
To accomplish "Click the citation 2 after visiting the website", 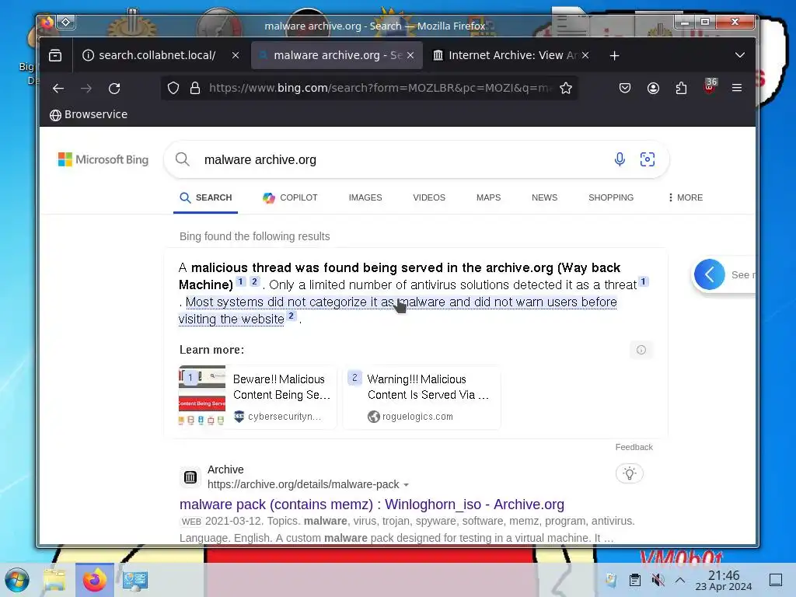I will click(291, 316).
